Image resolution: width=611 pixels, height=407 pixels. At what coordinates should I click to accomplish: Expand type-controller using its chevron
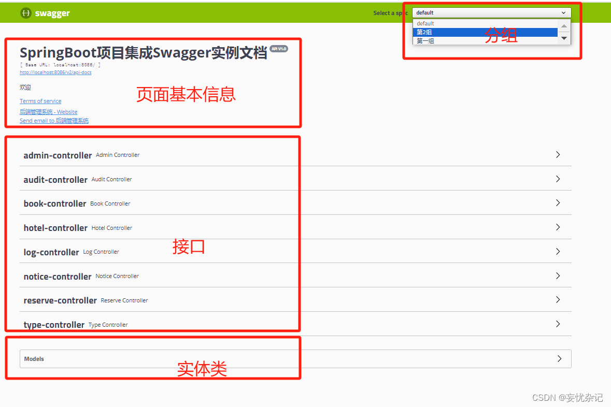[x=558, y=324]
